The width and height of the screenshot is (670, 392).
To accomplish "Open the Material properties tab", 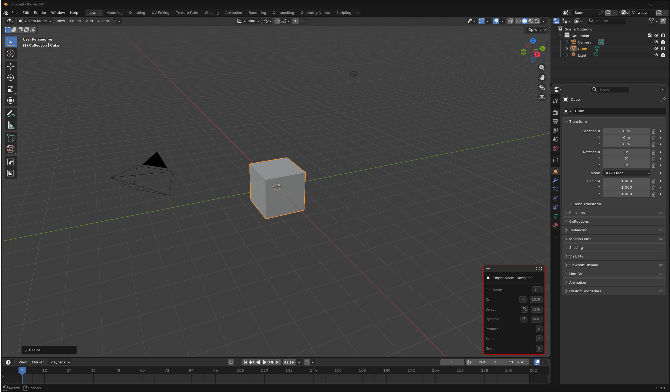I will tap(555, 225).
